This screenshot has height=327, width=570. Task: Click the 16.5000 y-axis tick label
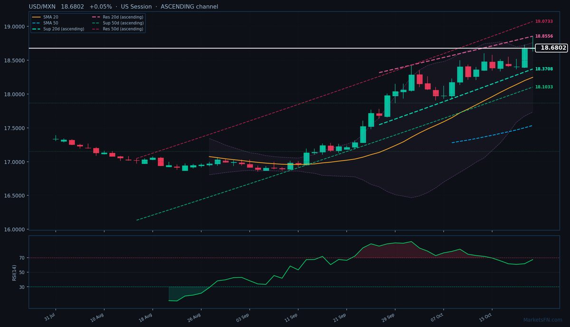tap(15, 196)
